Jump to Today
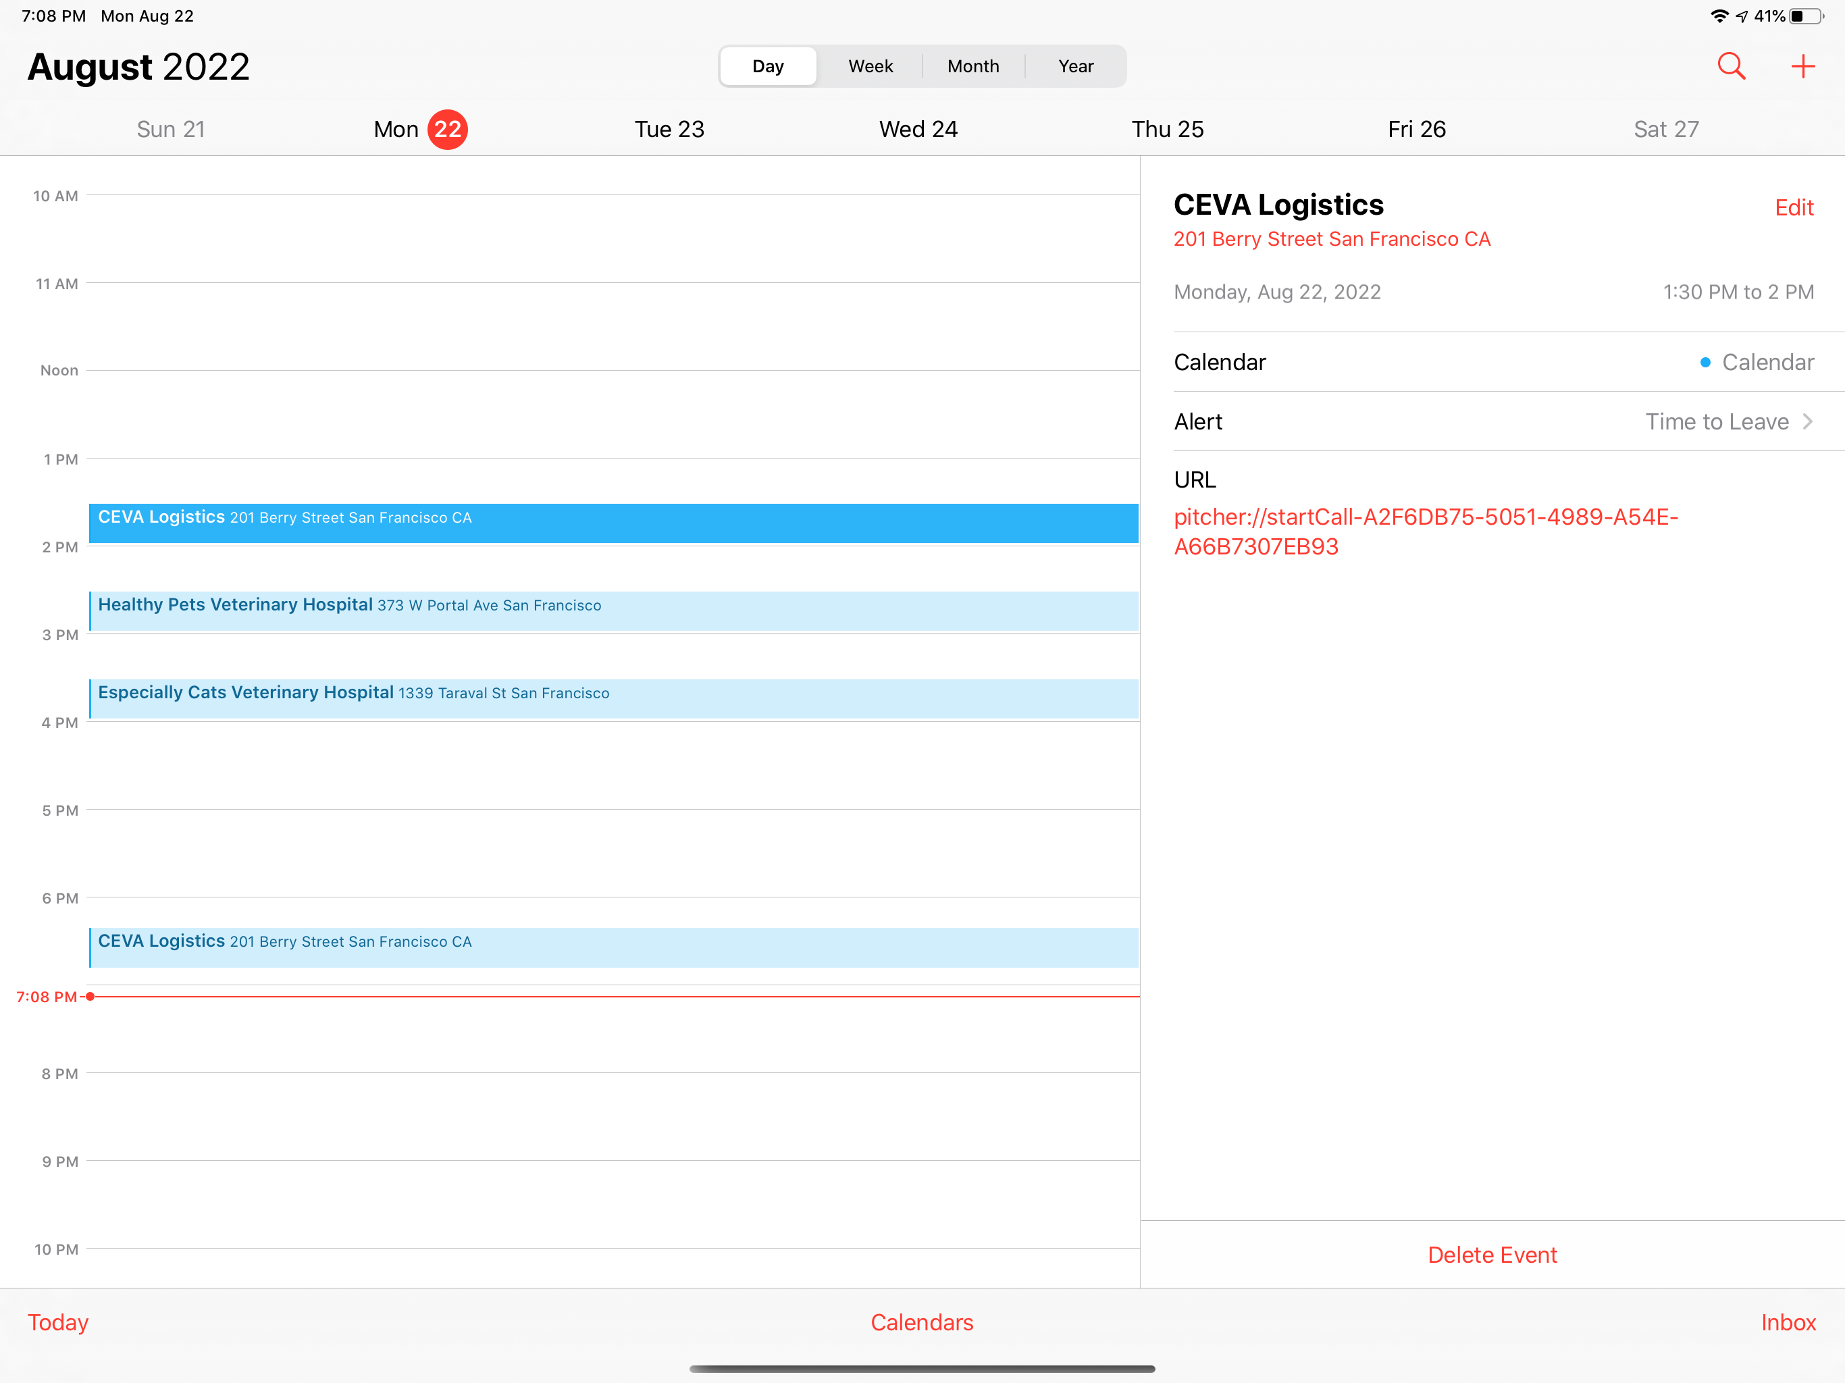This screenshot has height=1383, width=1845. click(57, 1322)
